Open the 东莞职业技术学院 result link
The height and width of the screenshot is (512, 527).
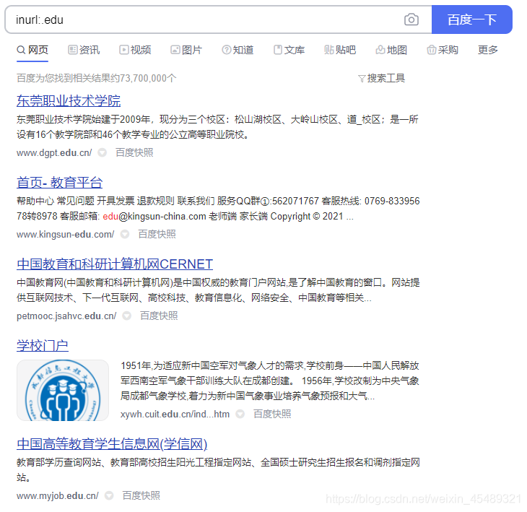coord(69,101)
